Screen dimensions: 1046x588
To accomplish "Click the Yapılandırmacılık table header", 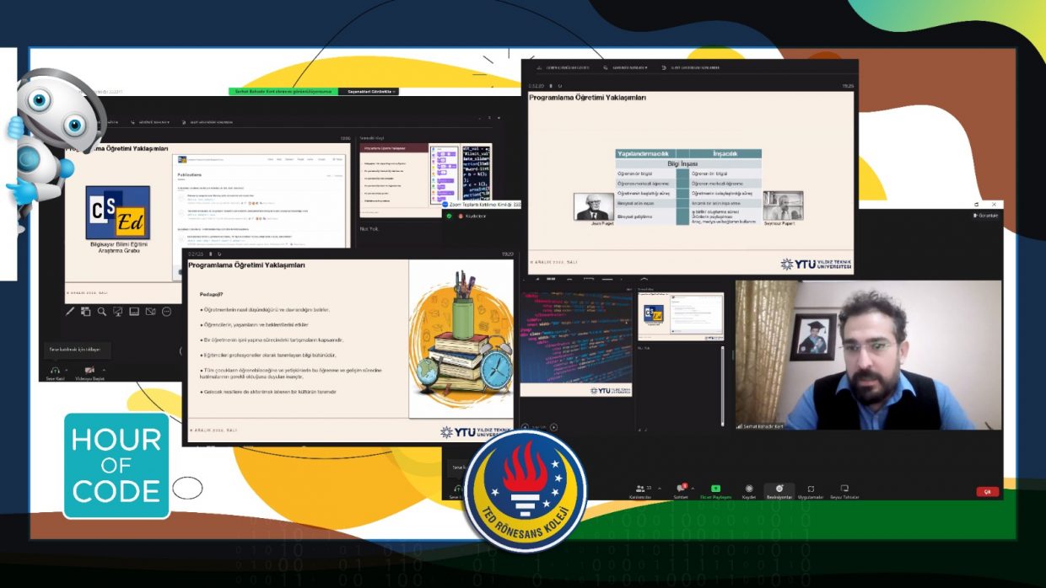I will [x=644, y=153].
